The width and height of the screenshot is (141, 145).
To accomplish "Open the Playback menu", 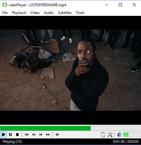I will [19, 13].
